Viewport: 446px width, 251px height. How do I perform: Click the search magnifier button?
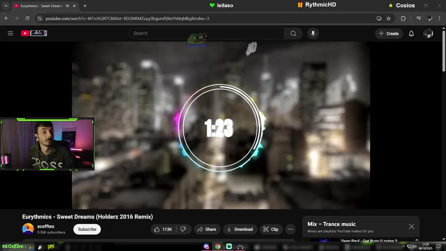[x=293, y=33]
